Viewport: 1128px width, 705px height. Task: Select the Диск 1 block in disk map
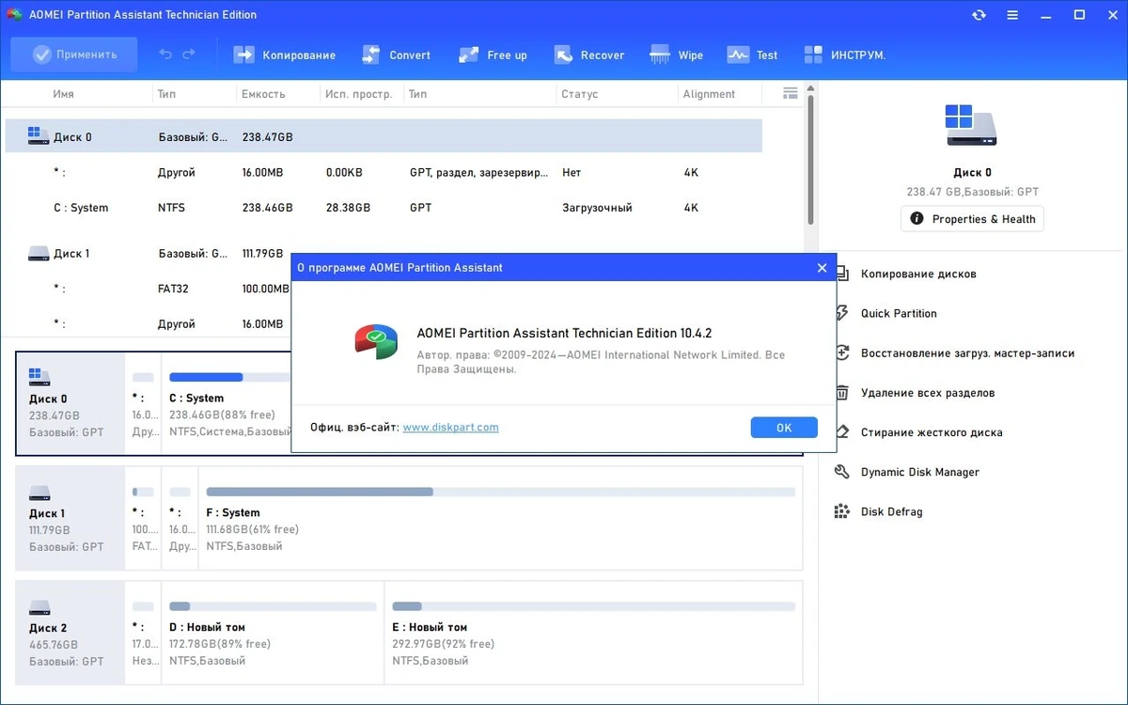pyautogui.click(x=70, y=518)
